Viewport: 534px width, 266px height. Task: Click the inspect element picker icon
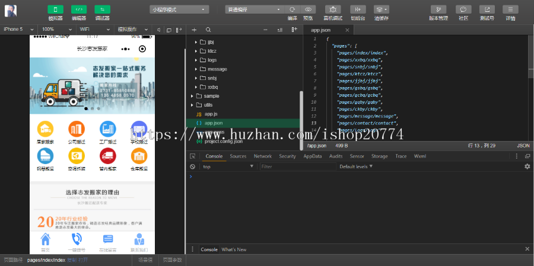click(x=193, y=156)
